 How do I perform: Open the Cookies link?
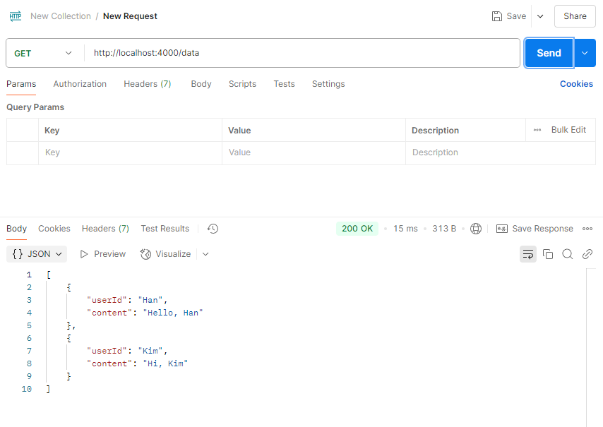[x=576, y=84]
